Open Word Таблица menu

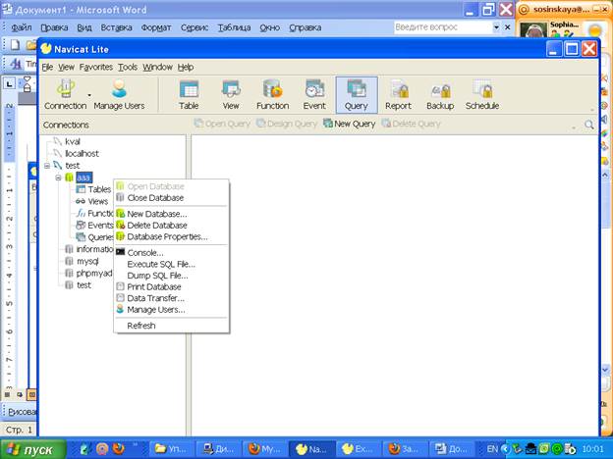[234, 27]
